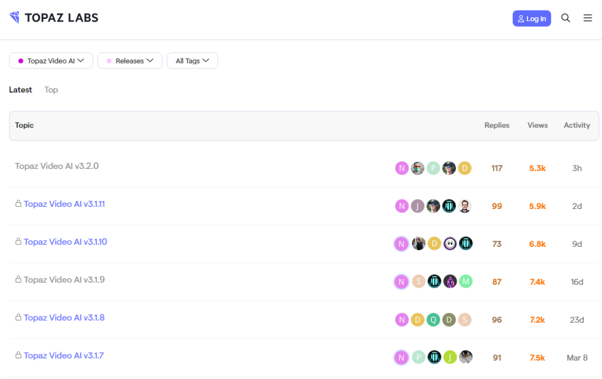Click purple figure avatar in v3.1.9 row
This screenshot has height=379, width=602.
(450, 281)
